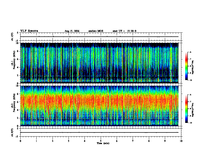Click the time axis tick label "1"
The height and width of the screenshot is (158, 204).
[36, 141]
